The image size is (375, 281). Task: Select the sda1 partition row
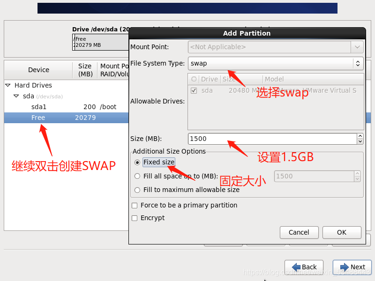pos(66,107)
